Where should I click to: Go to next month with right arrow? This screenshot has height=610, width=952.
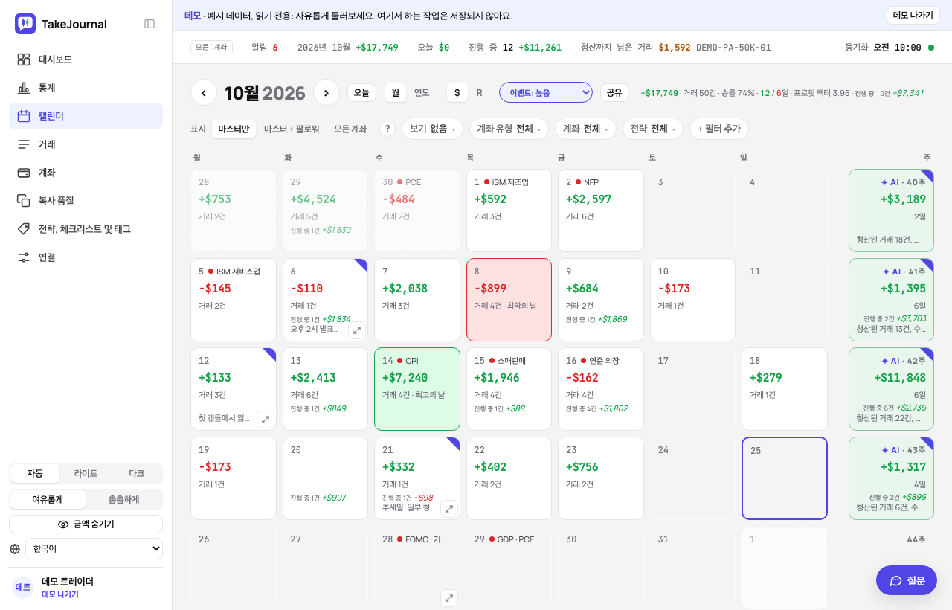pos(327,92)
